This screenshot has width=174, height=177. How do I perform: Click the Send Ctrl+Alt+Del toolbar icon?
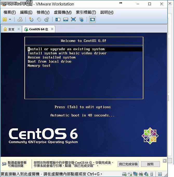pos(20,19)
